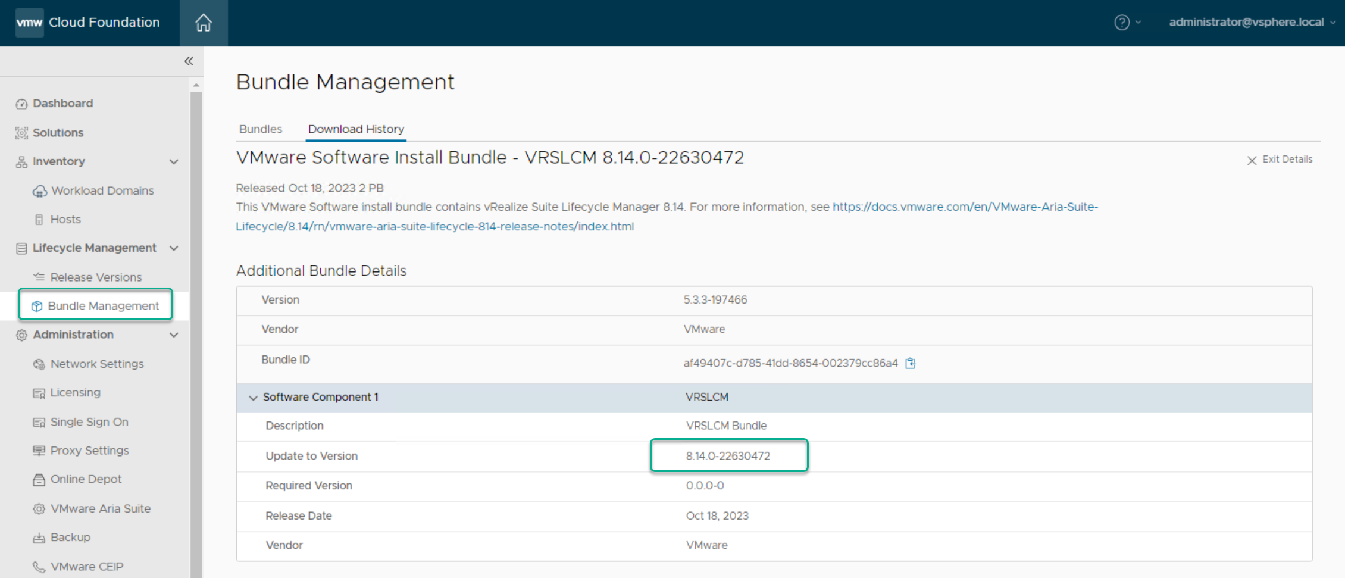Click the Solutions sidebar icon
This screenshot has height=578, width=1345.
[x=22, y=133]
